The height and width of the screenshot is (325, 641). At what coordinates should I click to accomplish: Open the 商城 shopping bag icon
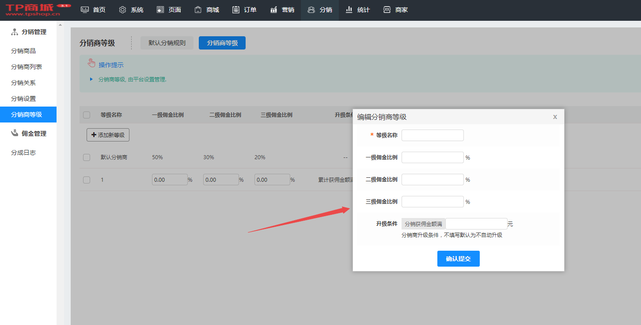198,10
